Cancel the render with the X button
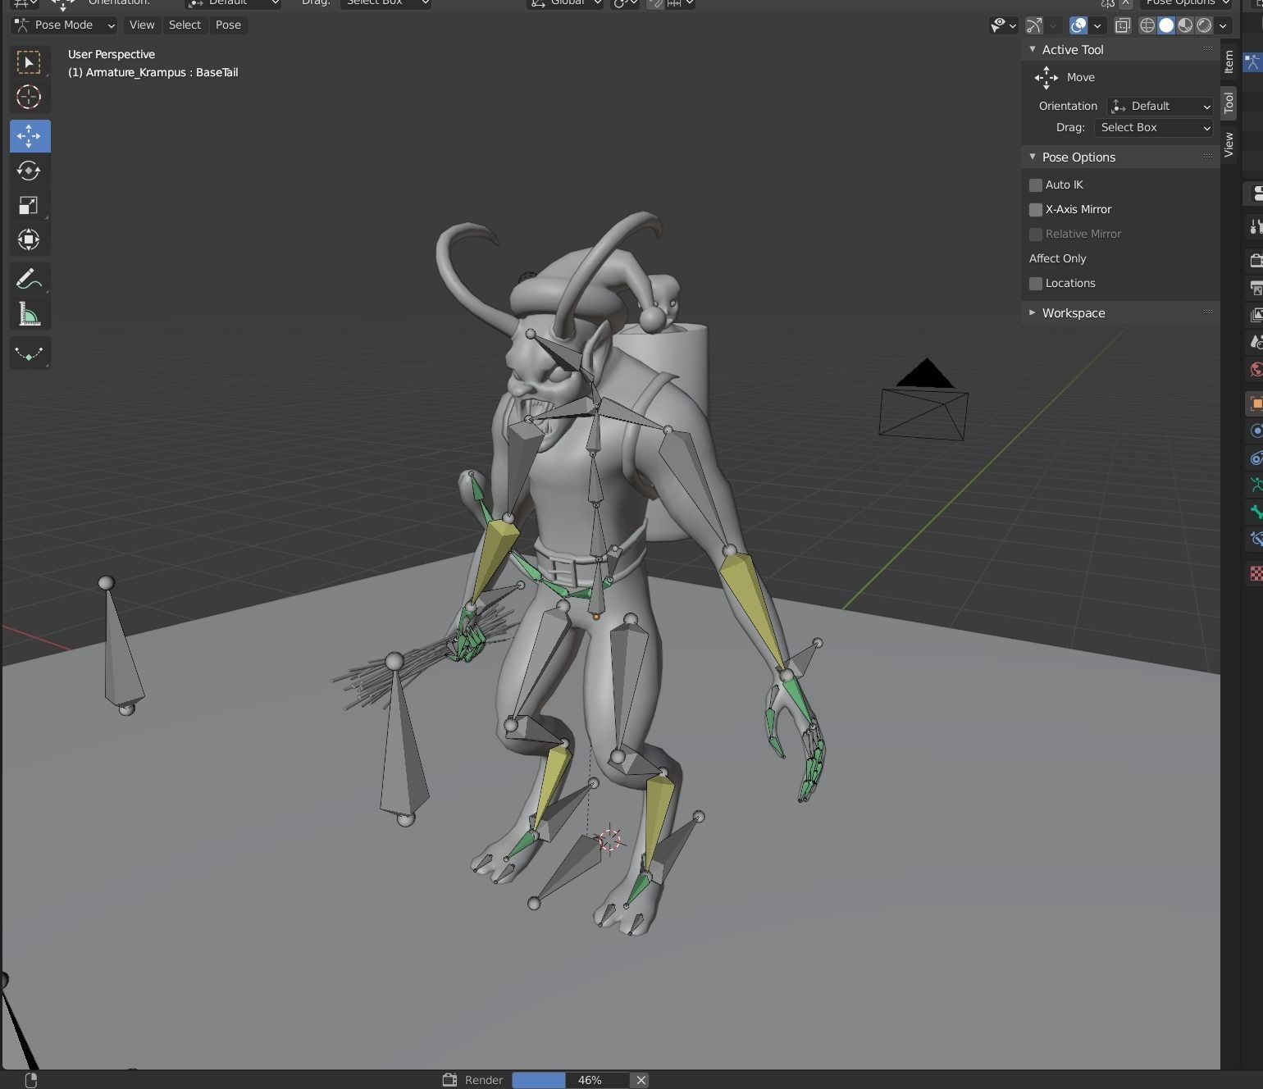Viewport: 1263px width, 1089px height. 641,1080
